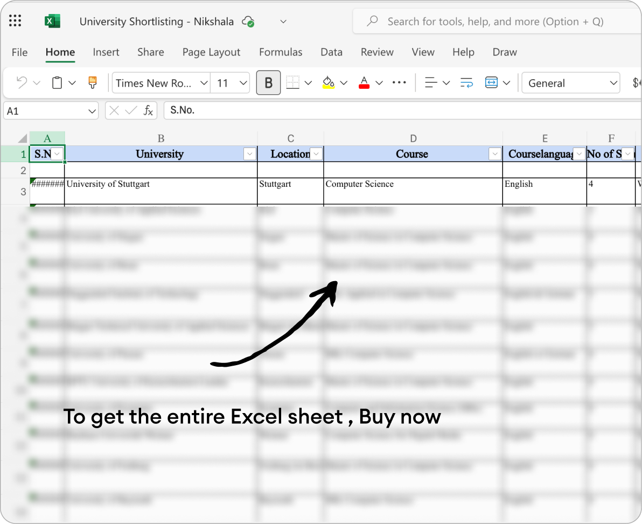Open the Data tab
The width and height of the screenshot is (642, 524).
(x=331, y=52)
